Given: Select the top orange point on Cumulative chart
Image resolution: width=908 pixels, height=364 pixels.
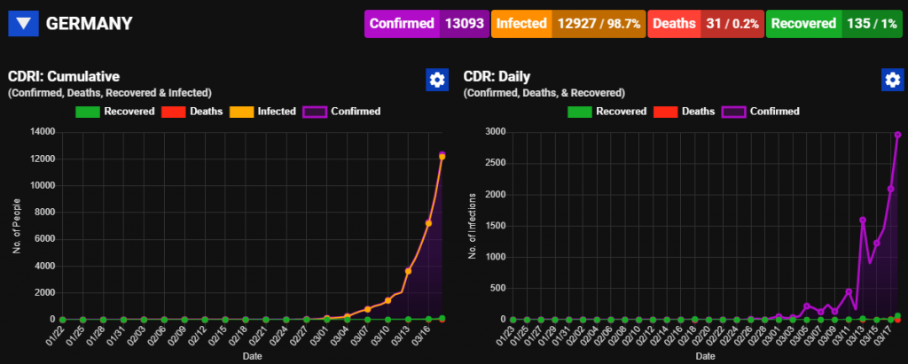Looking at the screenshot, I should tap(442, 157).
